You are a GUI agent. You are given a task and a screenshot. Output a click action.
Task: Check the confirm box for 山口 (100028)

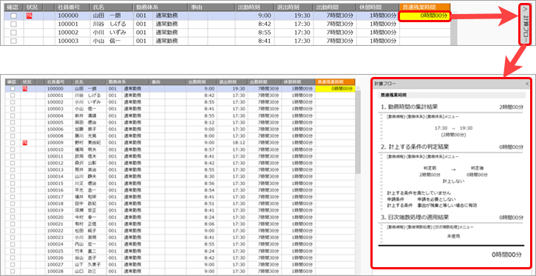tap(13, 272)
